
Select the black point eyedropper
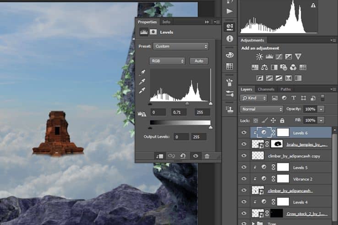pyautogui.click(x=142, y=73)
